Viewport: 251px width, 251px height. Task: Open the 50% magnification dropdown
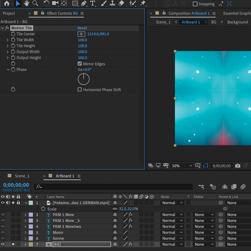coord(182,166)
